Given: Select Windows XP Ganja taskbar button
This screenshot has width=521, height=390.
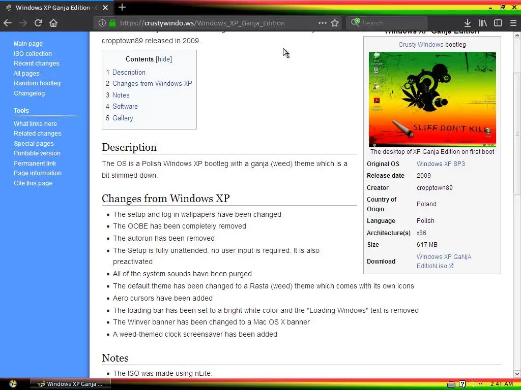Looking at the screenshot, I should coord(70,384).
